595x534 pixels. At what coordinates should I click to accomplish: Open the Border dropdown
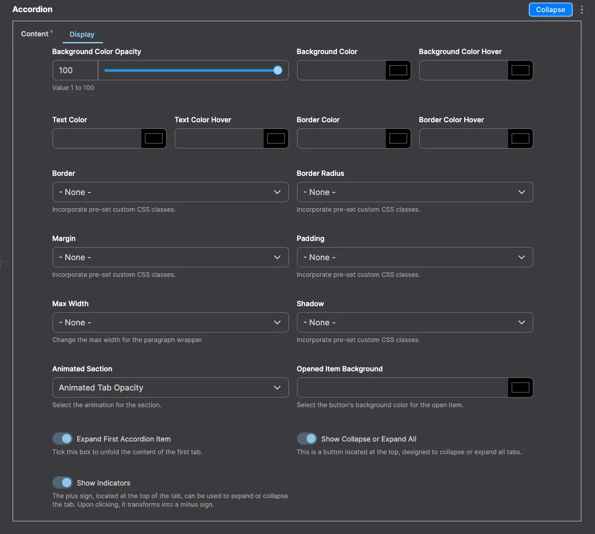(x=170, y=192)
